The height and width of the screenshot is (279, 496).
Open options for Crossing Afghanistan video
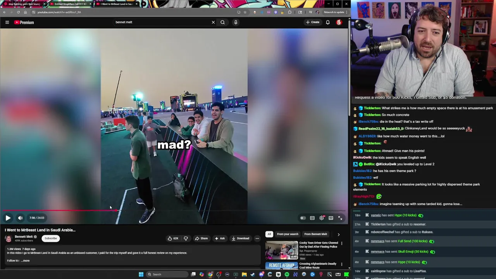pos(341,264)
